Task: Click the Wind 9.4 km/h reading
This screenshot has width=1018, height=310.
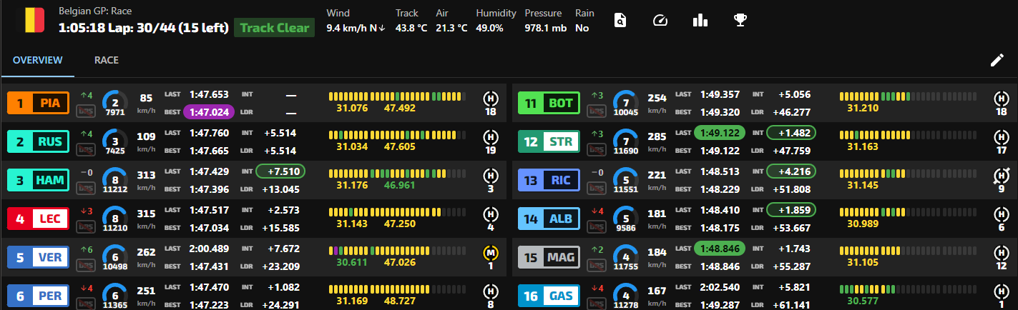Action: click(356, 28)
